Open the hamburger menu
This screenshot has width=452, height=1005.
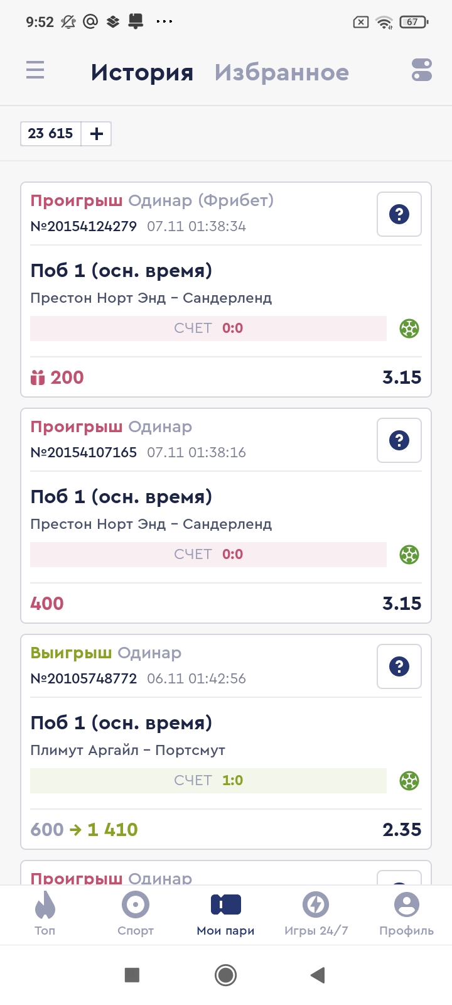[35, 70]
